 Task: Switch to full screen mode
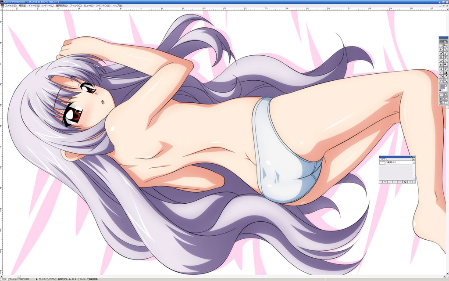446,99
